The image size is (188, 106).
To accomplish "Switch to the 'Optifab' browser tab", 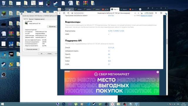I will tap(88, 9).
